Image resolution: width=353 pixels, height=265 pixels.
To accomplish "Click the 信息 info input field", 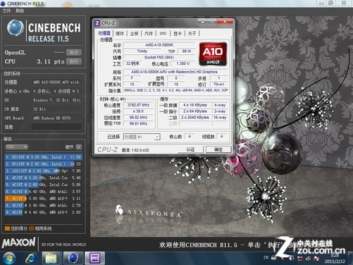I will [56, 127].
